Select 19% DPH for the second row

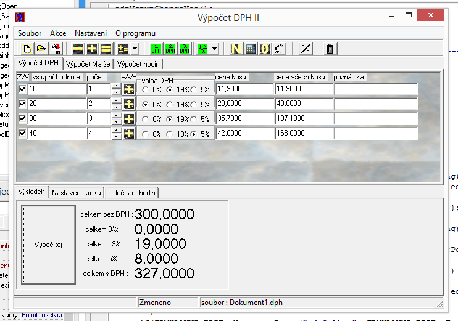[170, 104]
